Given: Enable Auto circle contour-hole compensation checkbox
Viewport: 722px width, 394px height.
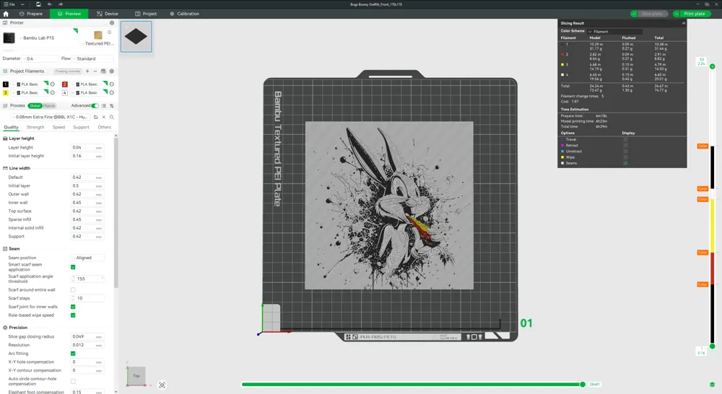Looking at the screenshot, I should tap(73, 381).
